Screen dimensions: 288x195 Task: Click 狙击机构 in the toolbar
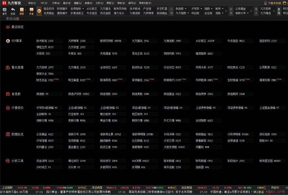(x=49, y=9)
